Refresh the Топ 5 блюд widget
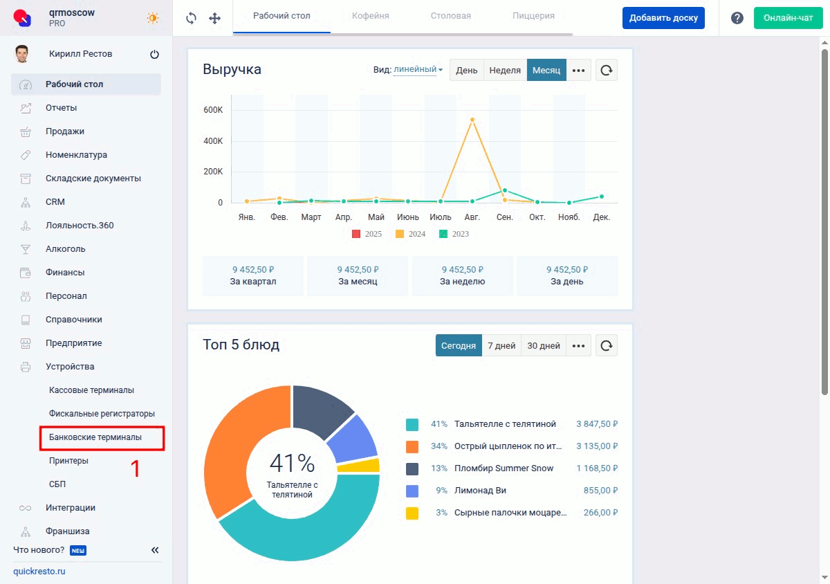Screen dimensions: 830x584 click(x=607, y=345)
